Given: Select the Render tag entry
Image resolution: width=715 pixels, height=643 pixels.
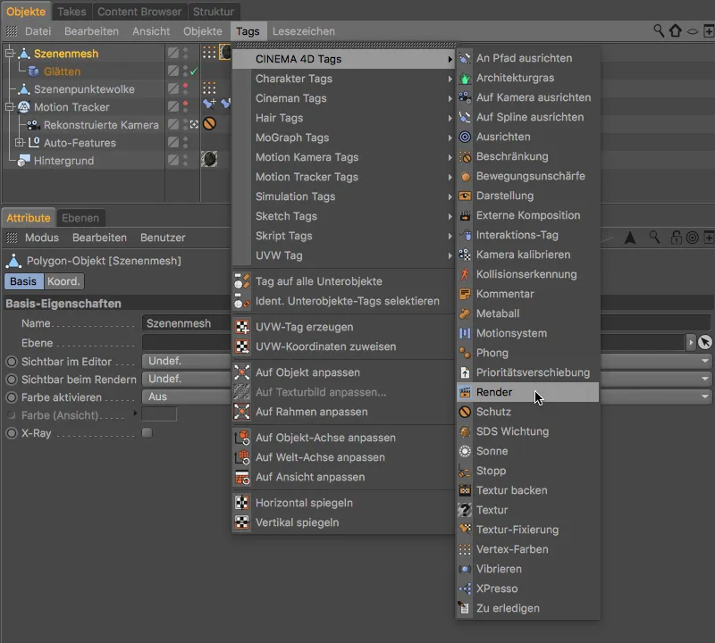Looking at the screenshot, I should pos(527,392).
